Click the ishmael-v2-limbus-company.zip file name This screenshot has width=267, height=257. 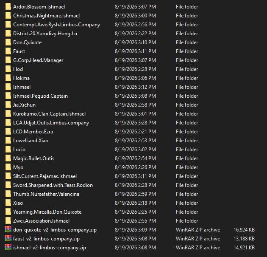pos(50,248)
